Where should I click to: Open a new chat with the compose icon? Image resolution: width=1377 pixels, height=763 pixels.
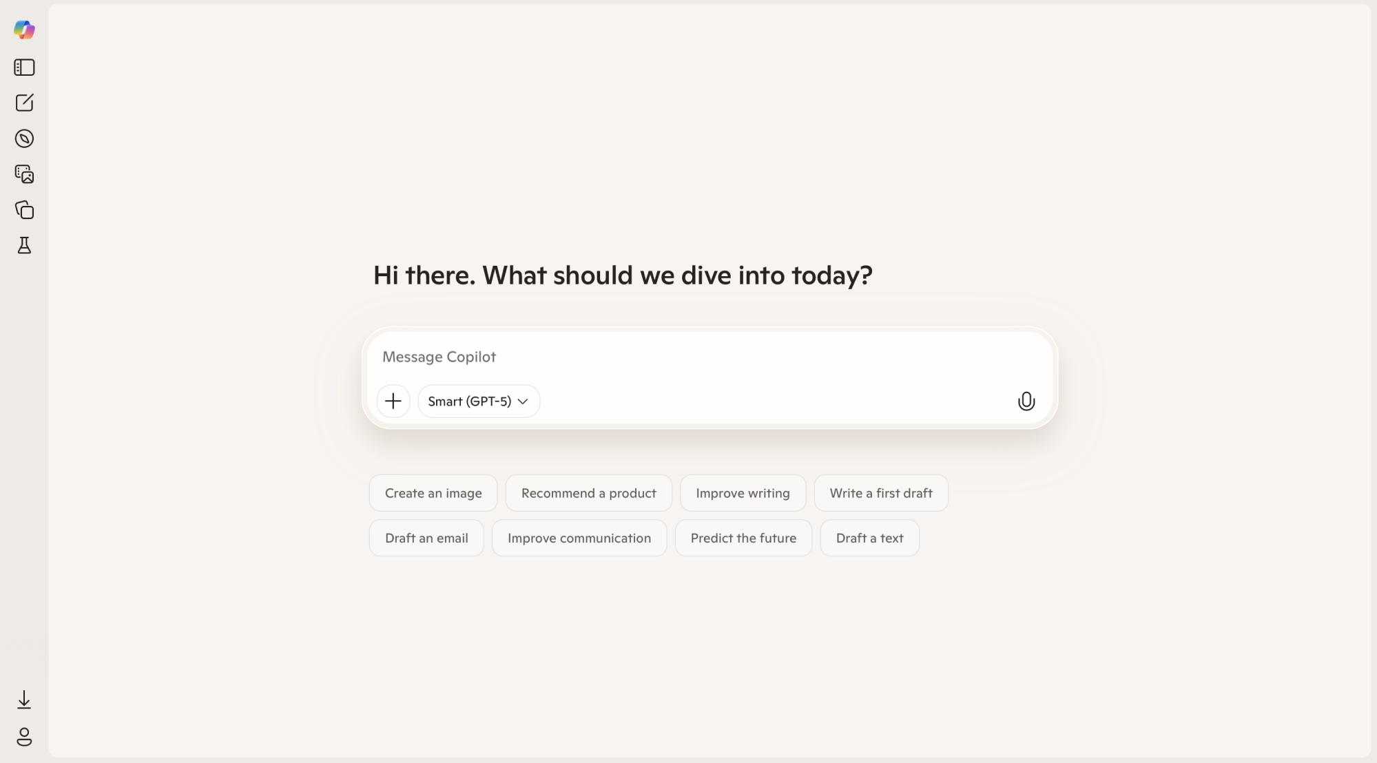click(x=25, y=103)
